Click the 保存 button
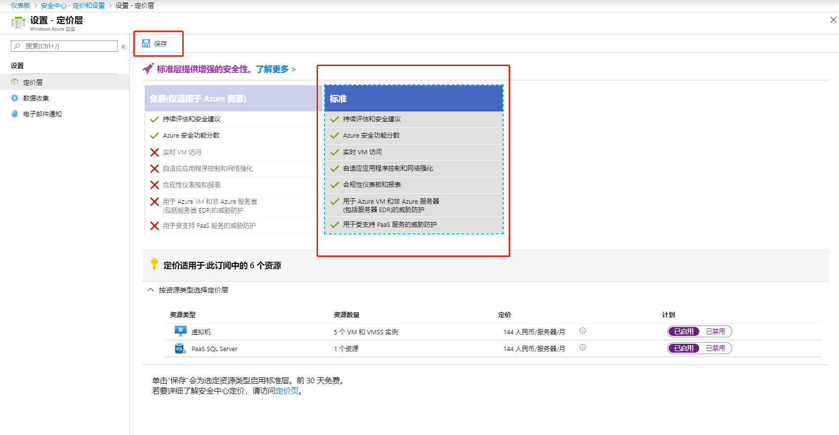839x435 pixels. [155, 44]
